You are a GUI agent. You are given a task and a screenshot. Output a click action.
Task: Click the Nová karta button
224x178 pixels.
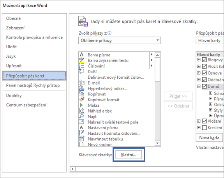(x=209, y=137)
